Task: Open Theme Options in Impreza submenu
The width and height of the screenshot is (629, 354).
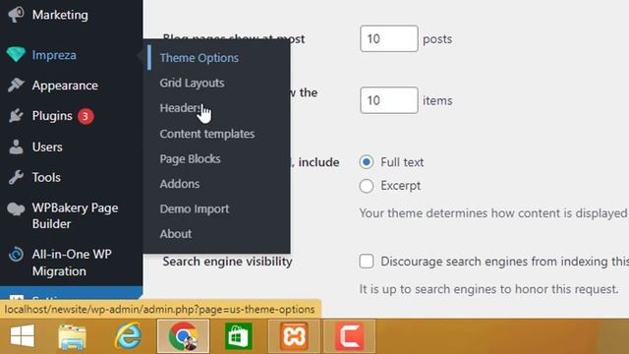Action: tap(199, 58)
